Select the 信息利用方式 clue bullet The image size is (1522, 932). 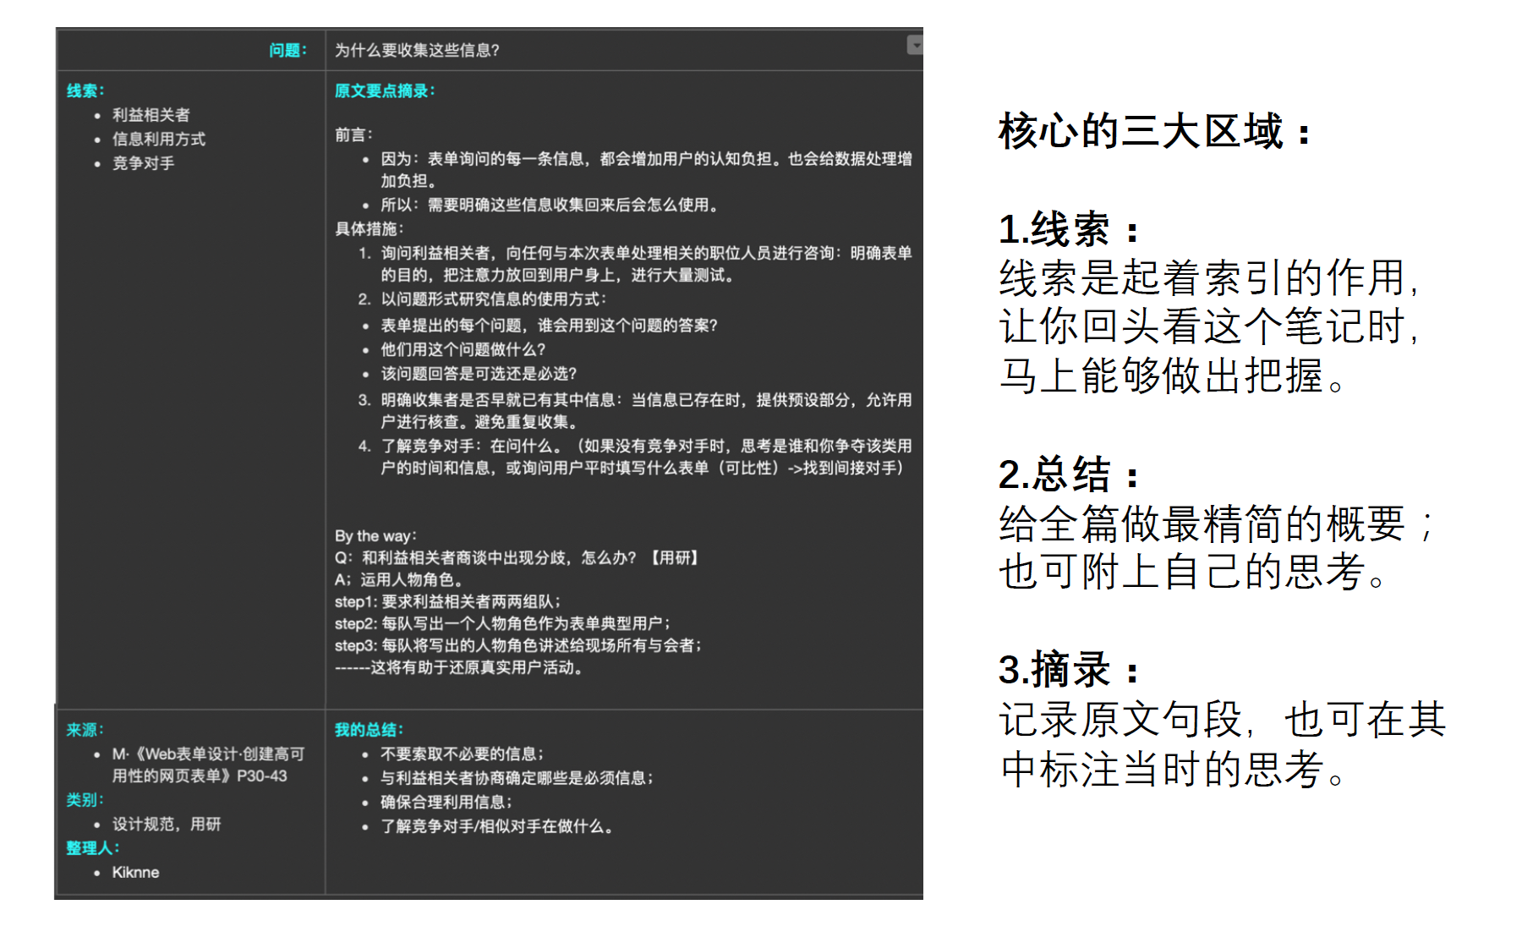click(159, 139)
